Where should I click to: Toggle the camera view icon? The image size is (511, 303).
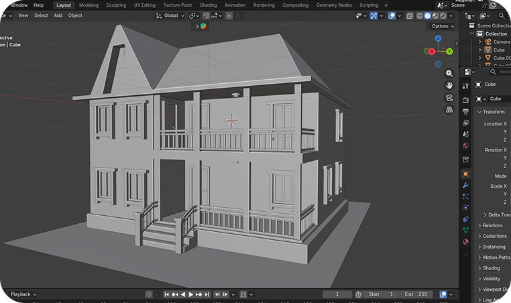(x=449, y=97)
